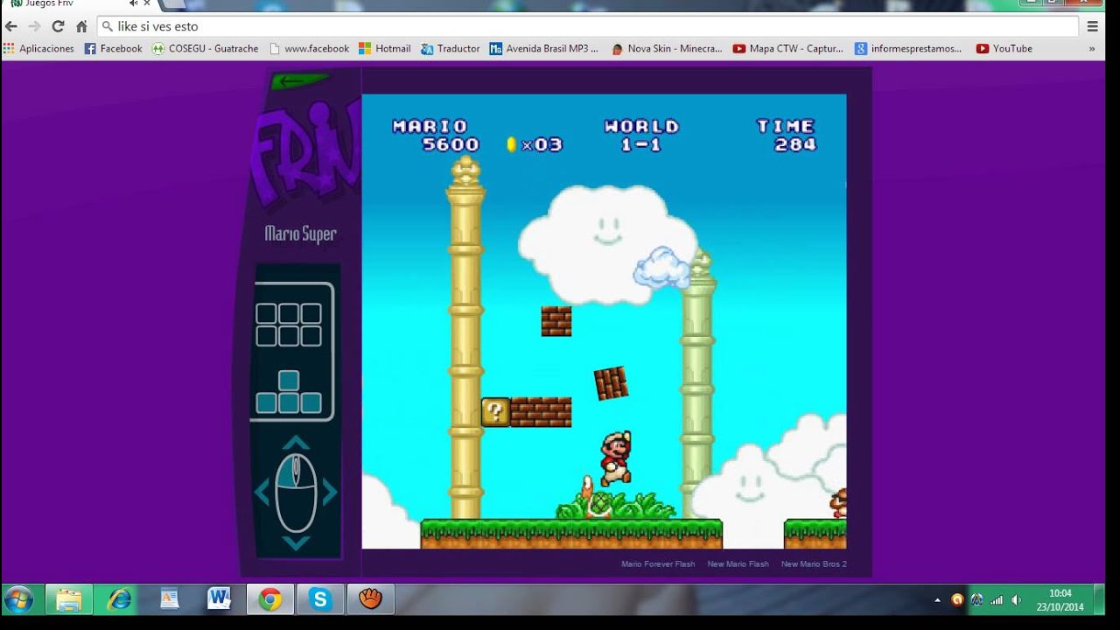Click the WORLD 1-1 label
Screen dimensions: 1120x630
point(641,136)
